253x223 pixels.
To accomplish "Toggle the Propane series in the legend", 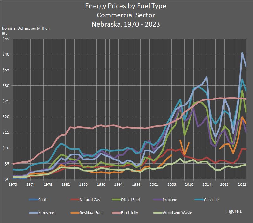I will pyautogui.click(x=157, y=200).
